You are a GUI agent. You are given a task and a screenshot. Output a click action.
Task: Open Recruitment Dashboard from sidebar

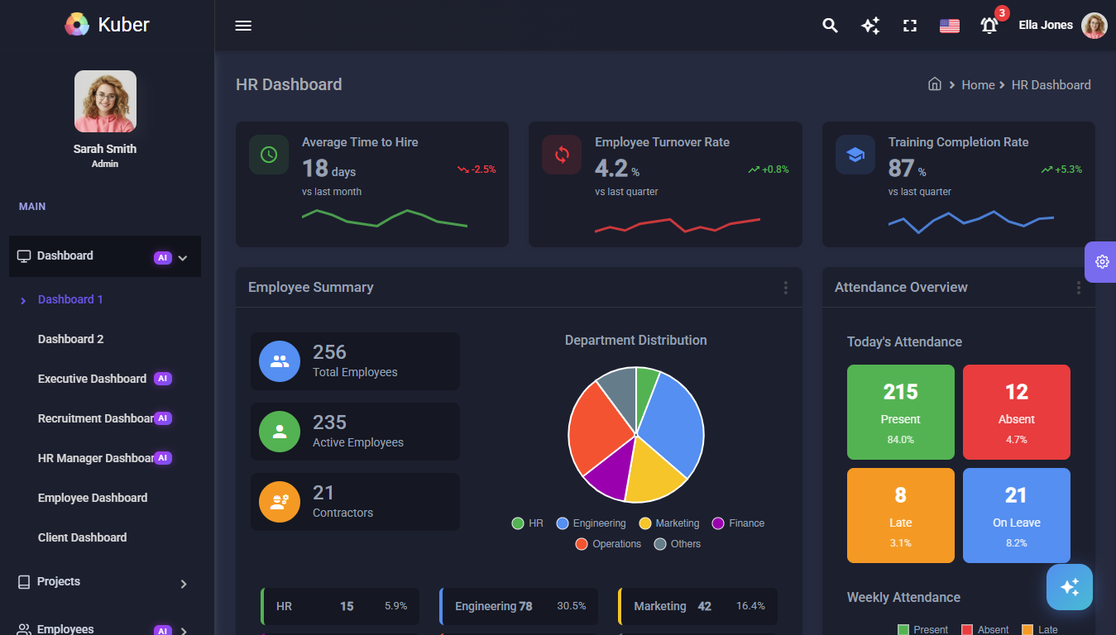point(96,418)
